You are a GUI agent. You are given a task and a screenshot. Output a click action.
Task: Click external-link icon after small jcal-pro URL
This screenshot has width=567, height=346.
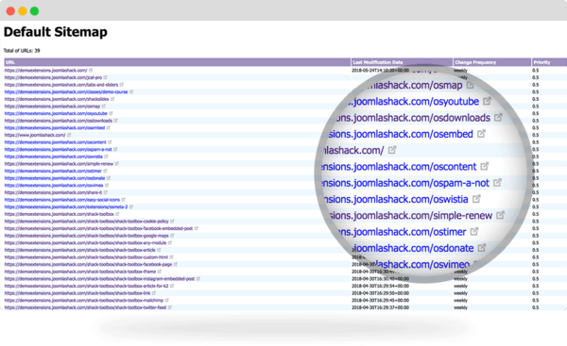pos(106,77)
